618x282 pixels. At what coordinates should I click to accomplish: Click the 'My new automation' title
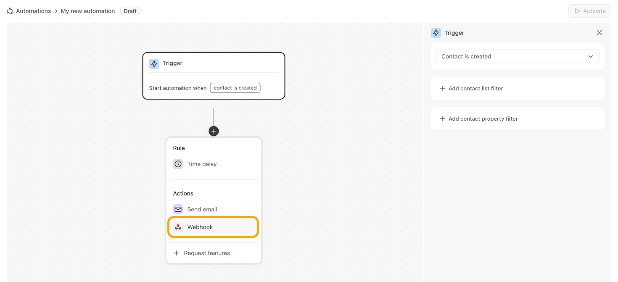tap(87, 11)
